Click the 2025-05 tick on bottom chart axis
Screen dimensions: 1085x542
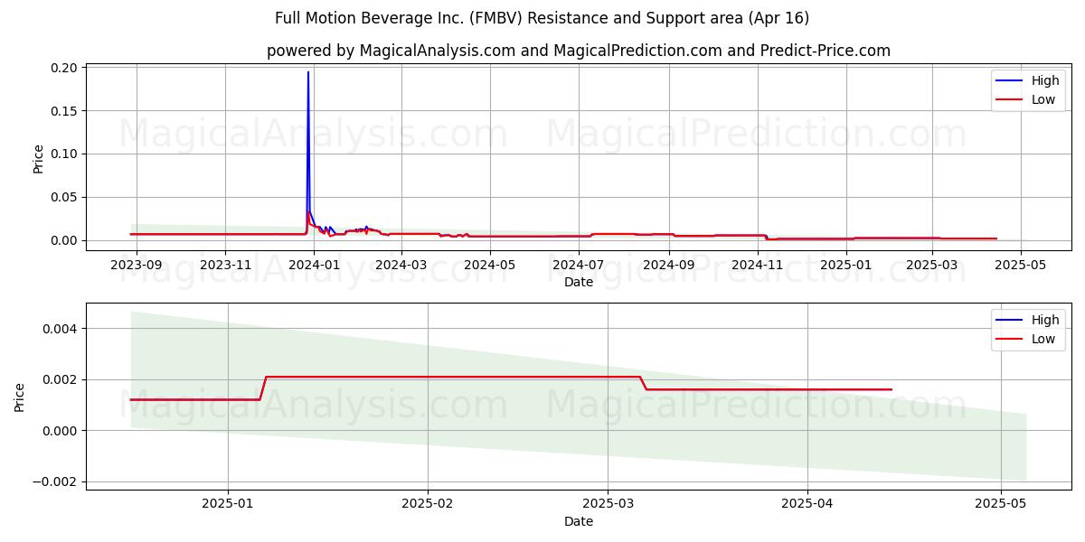pos(1000,504)
